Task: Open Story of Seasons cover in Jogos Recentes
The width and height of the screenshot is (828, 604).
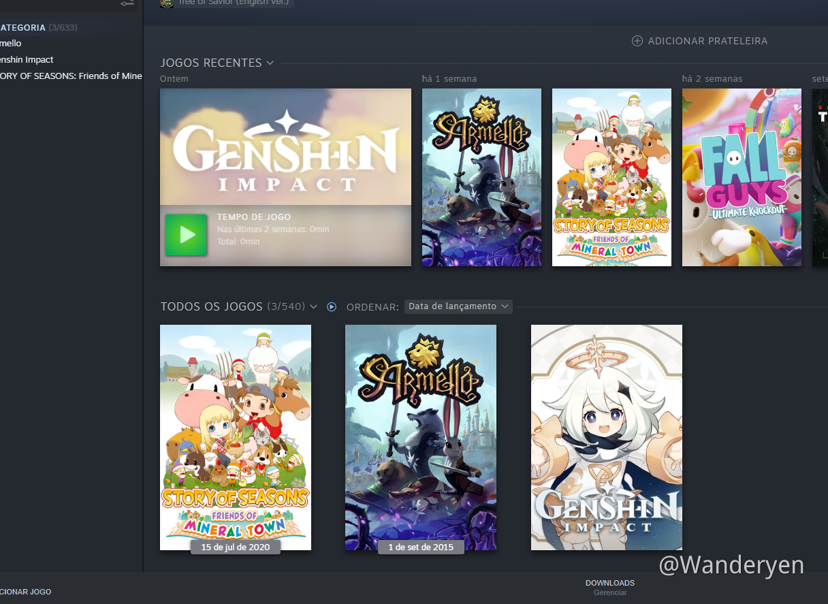Action: pyautogui.click(x=611, y=177)
